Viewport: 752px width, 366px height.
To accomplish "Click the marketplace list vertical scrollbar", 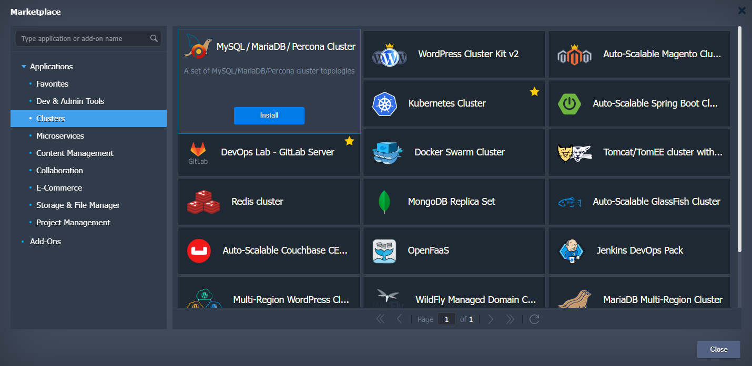I will coord(739,139).
